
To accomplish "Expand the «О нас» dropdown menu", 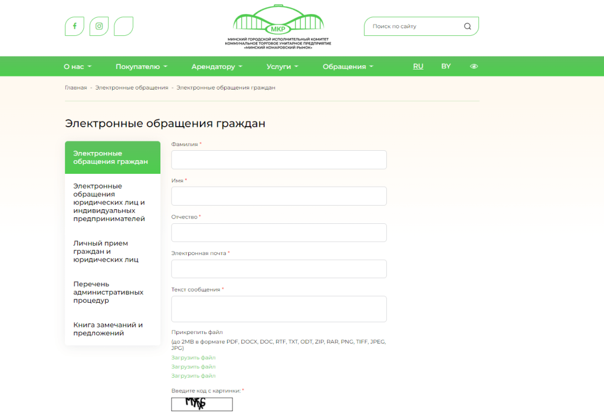I will (x=77, y=67).
